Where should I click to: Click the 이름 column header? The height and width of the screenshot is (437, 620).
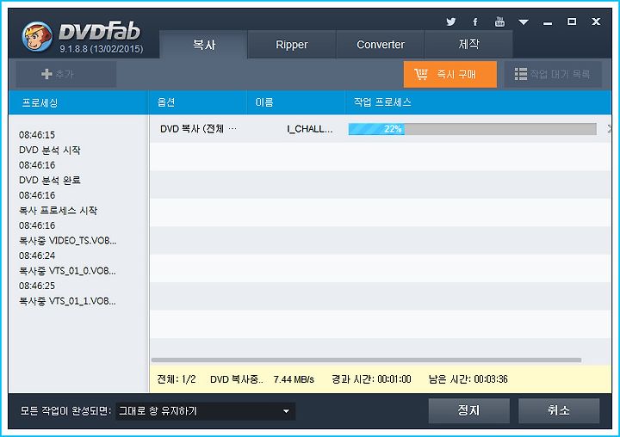[x=295, y=102]
